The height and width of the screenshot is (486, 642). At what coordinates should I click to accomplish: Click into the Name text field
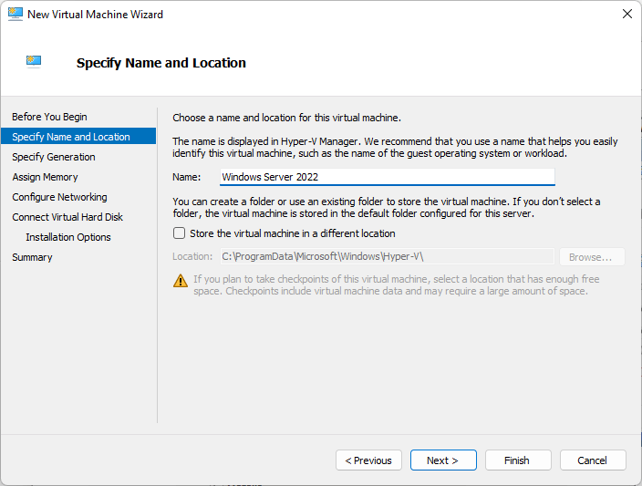[388, 177]
